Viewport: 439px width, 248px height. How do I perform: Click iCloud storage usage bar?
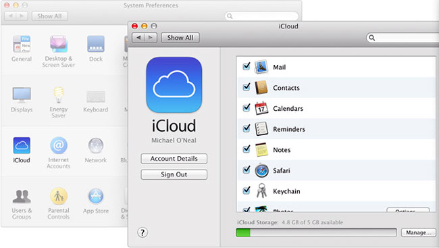(x=316, y=232)
